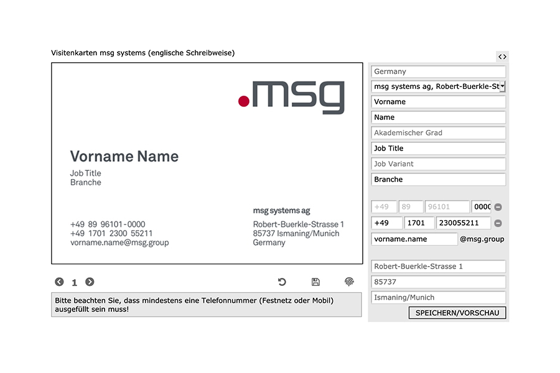Click Vorname Name text on card
The width and height of the screenshot is (560, 373).
pyautogui.click(x=124, y=156)
